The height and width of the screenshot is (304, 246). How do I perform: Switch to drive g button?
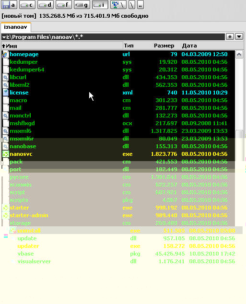coord(82,5)
